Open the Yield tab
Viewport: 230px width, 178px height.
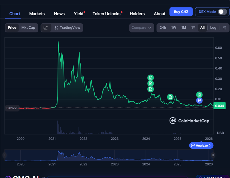(79, 14)
